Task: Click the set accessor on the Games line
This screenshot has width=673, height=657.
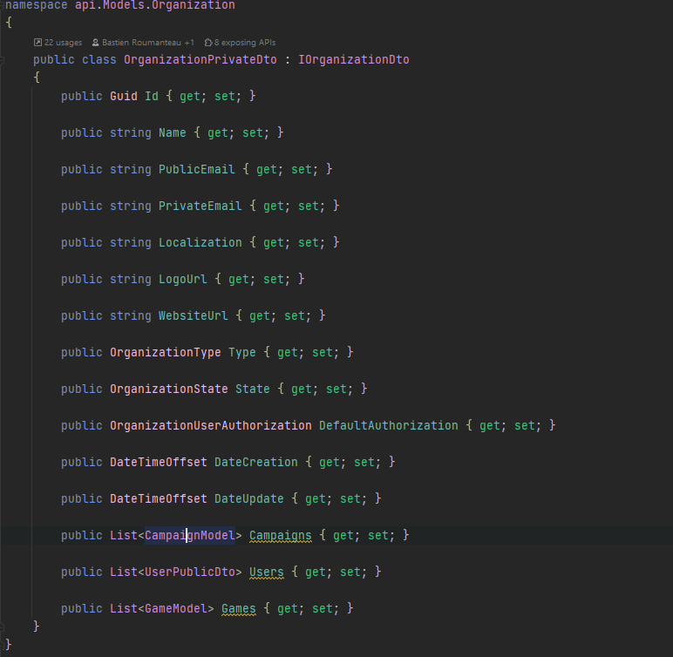Action: point(323,608)
